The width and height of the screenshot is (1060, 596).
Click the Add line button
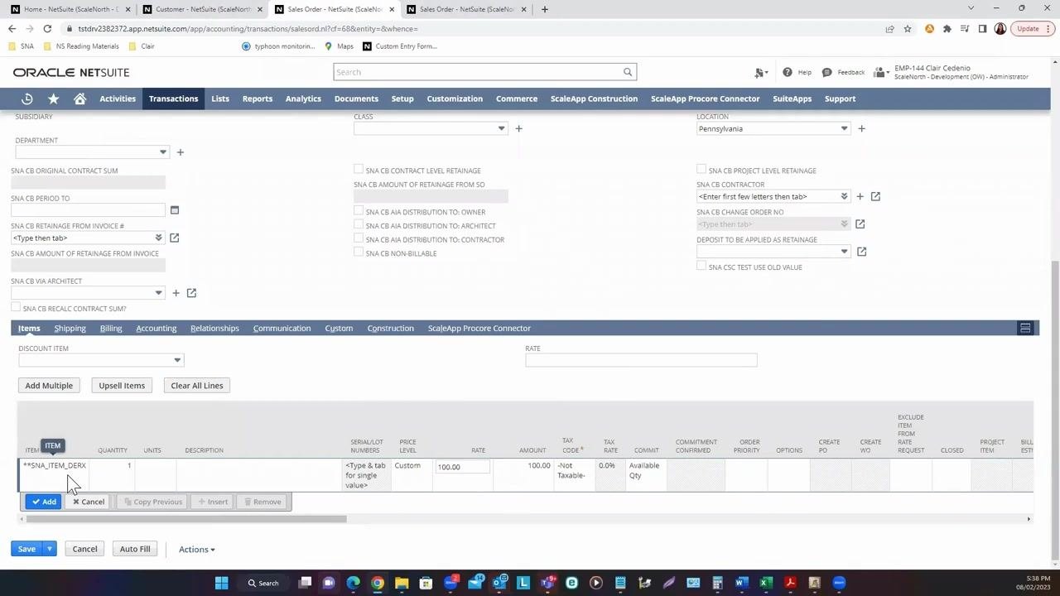pos(43,502)
